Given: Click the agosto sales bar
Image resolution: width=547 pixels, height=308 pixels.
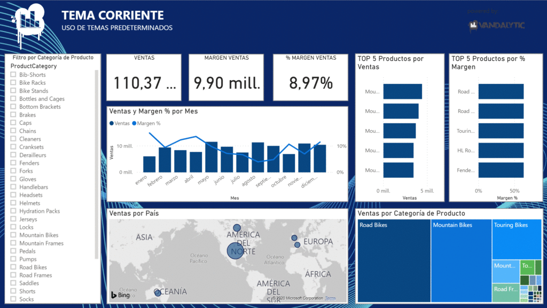Looking at the screenshot, I should (x=258, y=157).
